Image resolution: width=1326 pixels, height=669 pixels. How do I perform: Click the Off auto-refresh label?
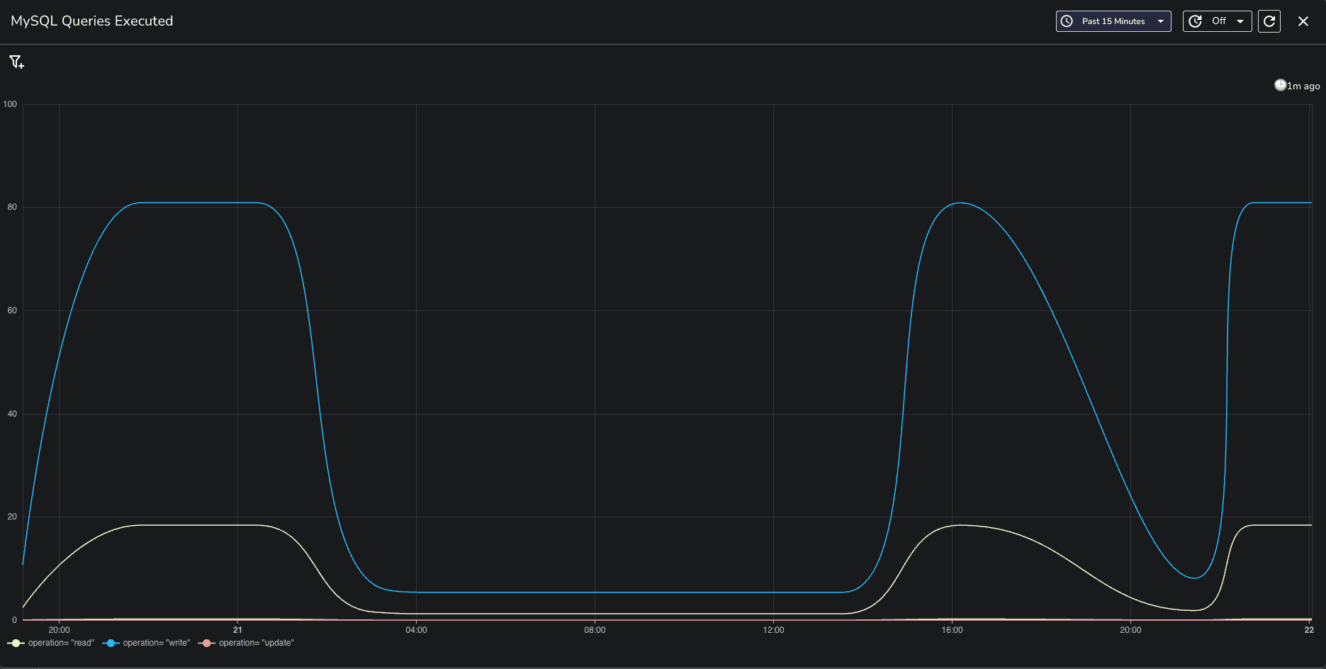(x=1218, y=21)
